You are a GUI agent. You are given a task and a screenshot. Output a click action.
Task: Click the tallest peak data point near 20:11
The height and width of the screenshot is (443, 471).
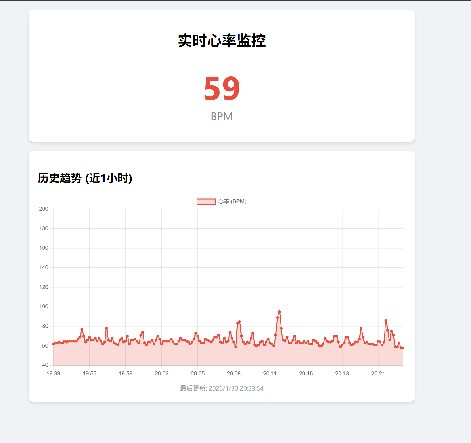279,312
